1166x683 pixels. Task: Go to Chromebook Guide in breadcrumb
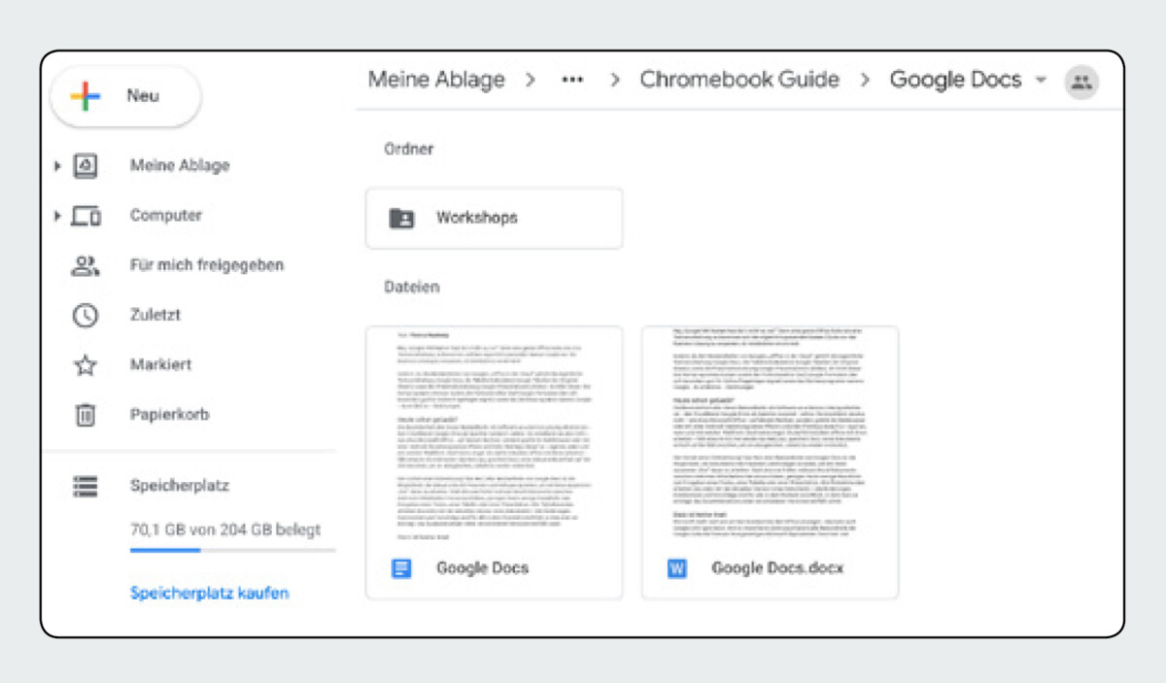[x=739, y=81]
